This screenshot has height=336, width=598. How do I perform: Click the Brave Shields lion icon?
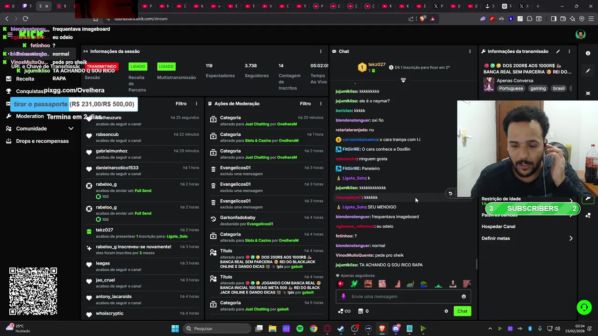tap(422, 19)
